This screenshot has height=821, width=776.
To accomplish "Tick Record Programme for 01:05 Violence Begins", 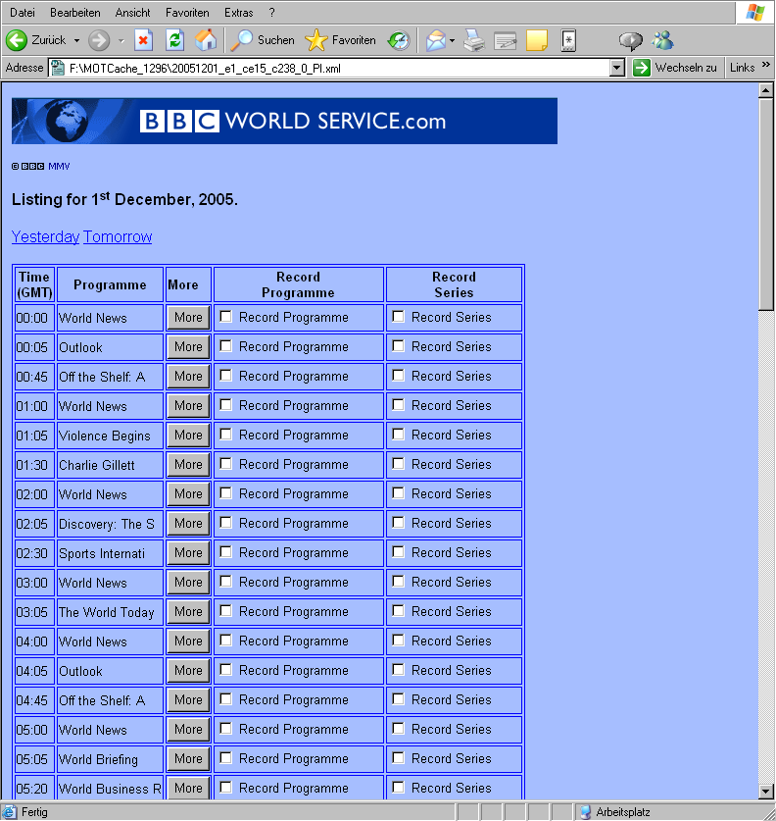I will 226,435.
